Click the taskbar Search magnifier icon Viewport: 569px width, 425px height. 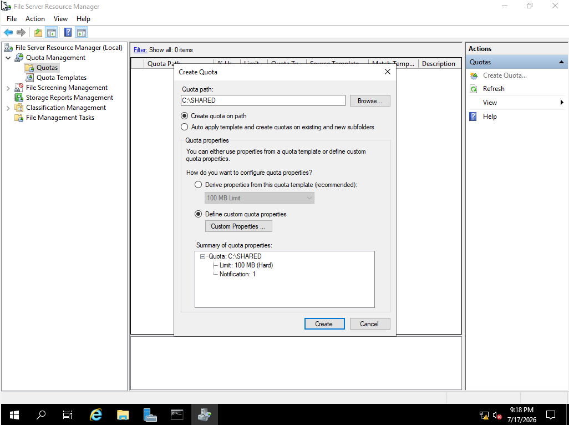pos(41,414)
